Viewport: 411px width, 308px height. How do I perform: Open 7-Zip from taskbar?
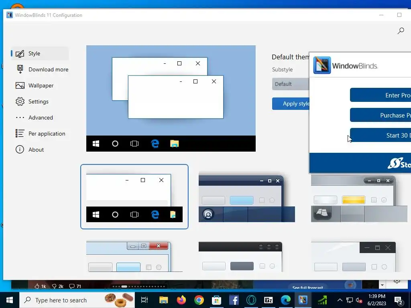pyautogui.click(x=269, y=300)
